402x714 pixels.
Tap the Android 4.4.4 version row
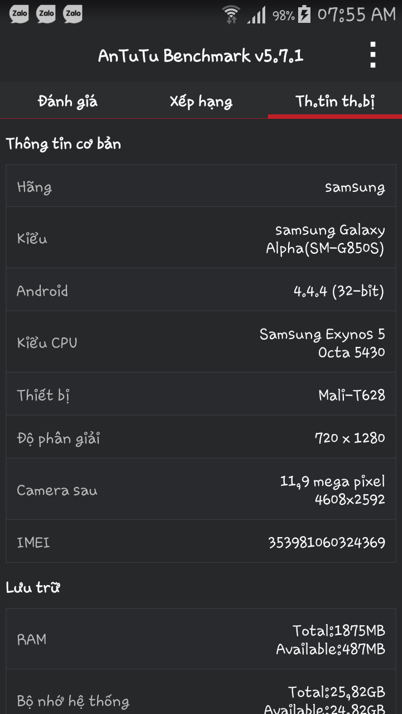pyautogui.click(x=201, y=291)
